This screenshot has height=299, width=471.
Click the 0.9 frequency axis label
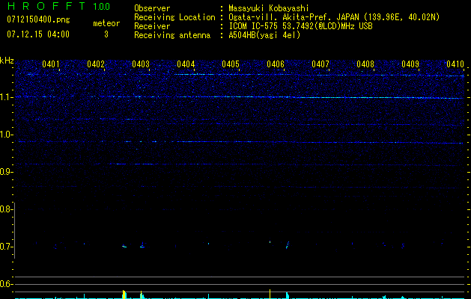tap(7, 172)
